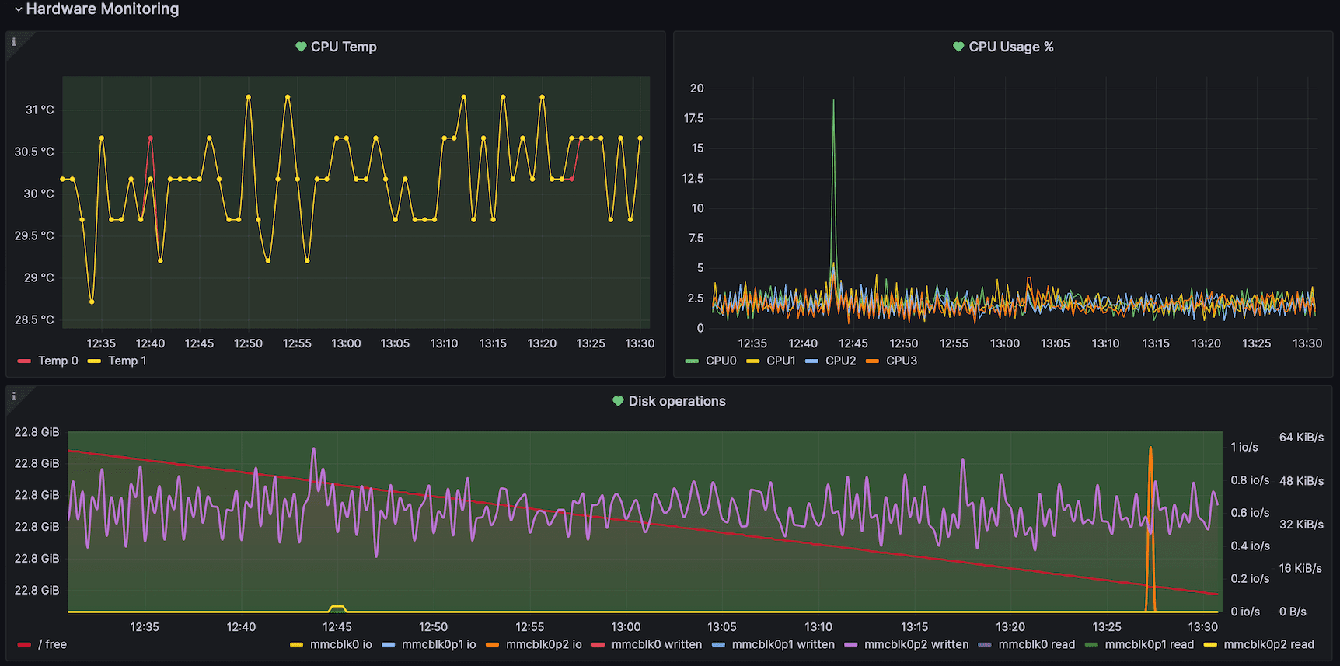Toggle the / free legend series
The height and width of the screenshot is (666, 1340).
point(52,644)
